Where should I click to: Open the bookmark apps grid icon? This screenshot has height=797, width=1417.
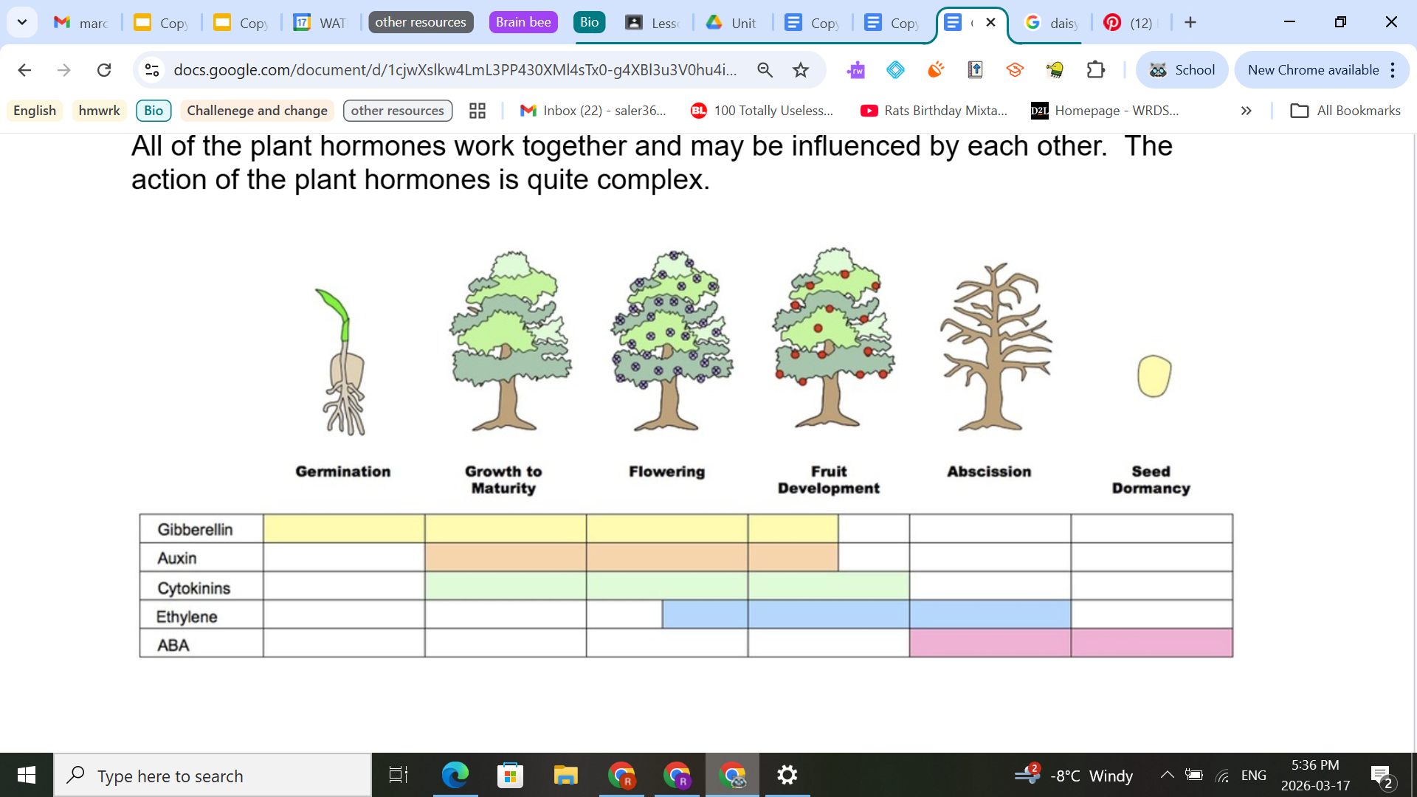pyautogui.click(x=477, y=111)
